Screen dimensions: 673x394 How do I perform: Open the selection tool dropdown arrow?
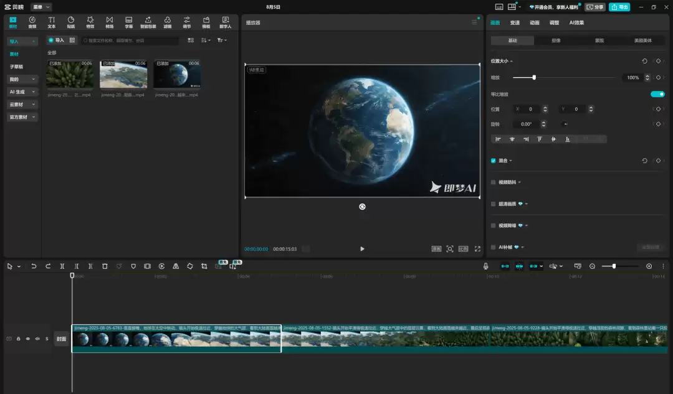point(19,266)
